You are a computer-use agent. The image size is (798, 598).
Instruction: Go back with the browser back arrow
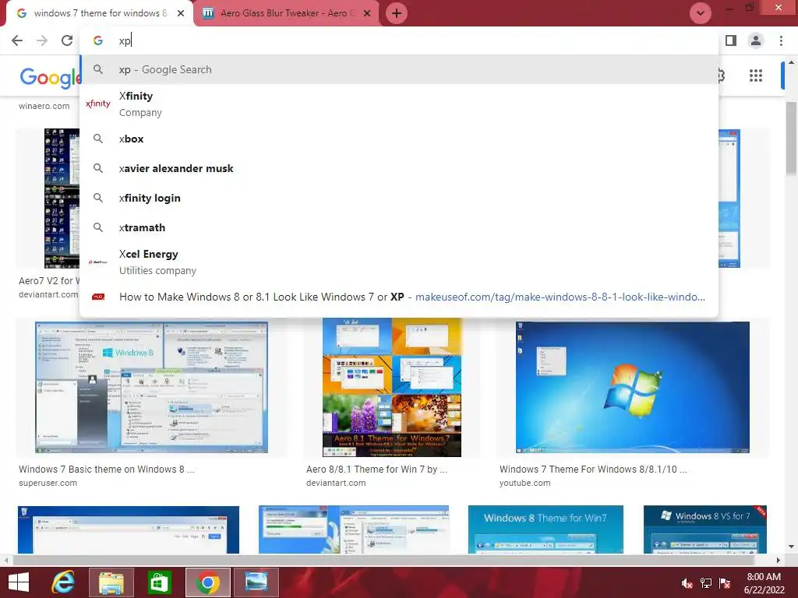tap(17, 40)
